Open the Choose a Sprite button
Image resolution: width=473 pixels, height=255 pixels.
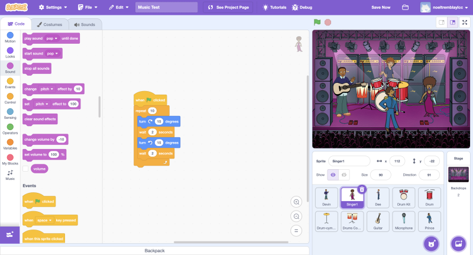click(431, 243)
